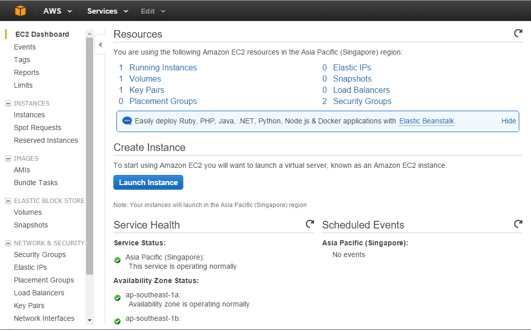The image size is (531, 330).
Task: Open the Load Balancers resource link
Action: click(x=361, y=90)
